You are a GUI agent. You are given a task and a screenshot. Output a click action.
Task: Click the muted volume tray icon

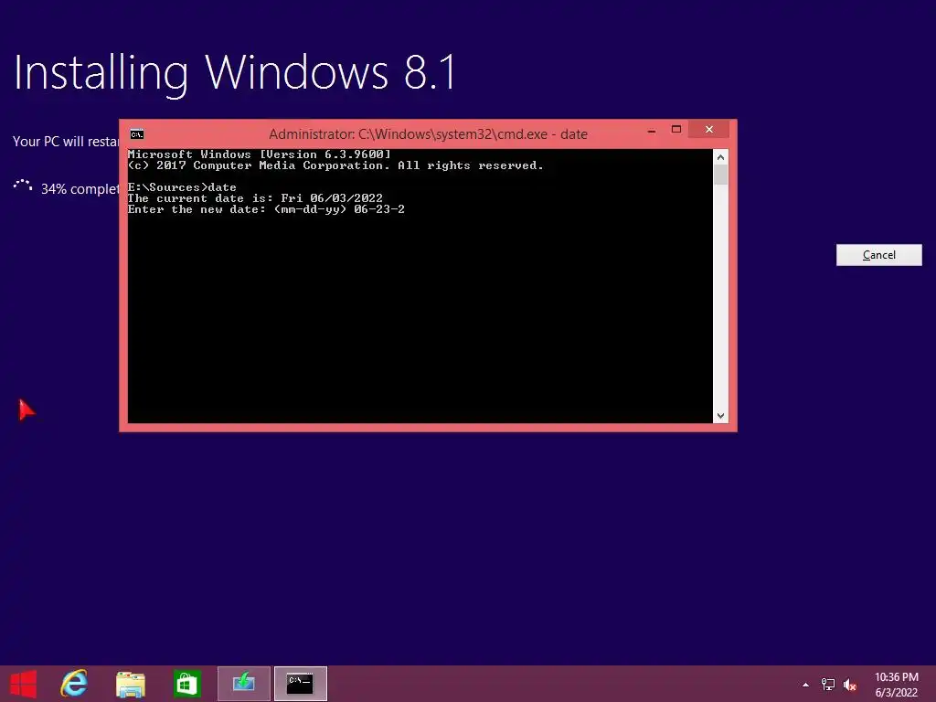click(849, 685)
